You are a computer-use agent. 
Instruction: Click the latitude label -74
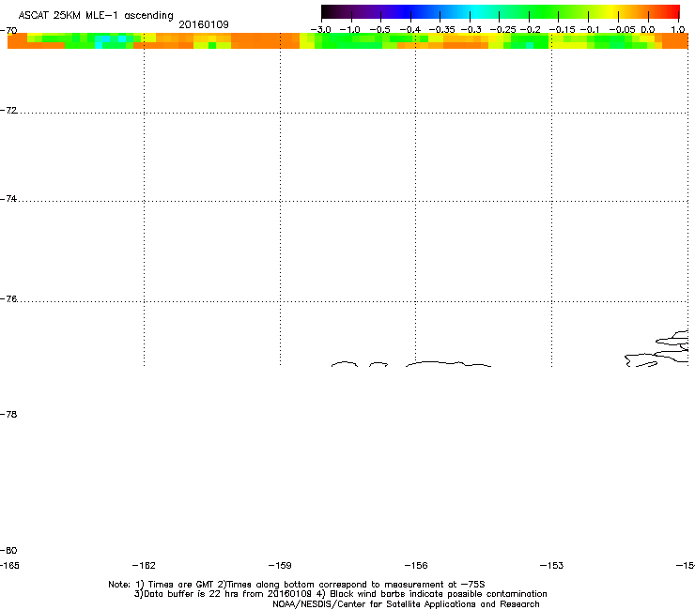point(8,198)
